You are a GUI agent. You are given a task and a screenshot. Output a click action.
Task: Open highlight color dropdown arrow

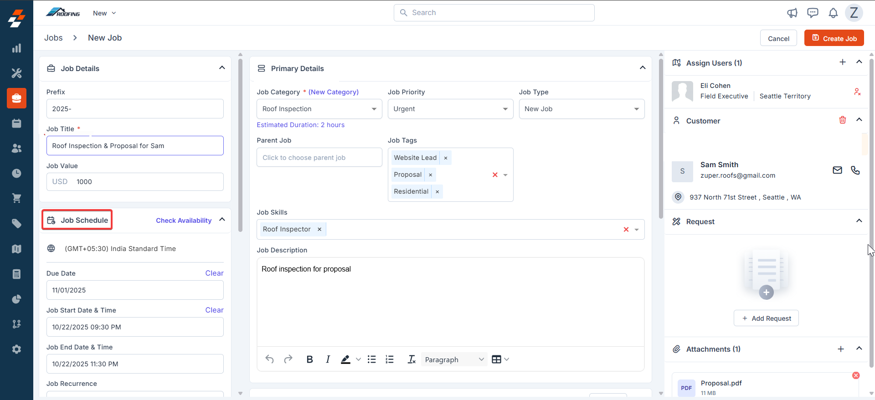point(358,359)
